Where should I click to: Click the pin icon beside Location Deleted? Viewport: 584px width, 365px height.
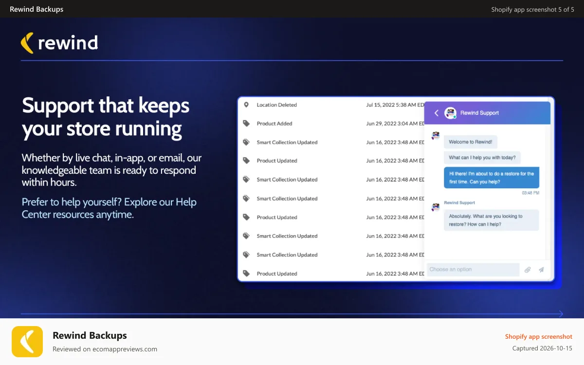[x=246, y=105]
